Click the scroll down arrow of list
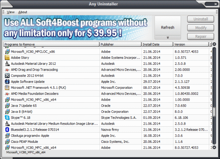The image size is (220, 159). point(214,147)
